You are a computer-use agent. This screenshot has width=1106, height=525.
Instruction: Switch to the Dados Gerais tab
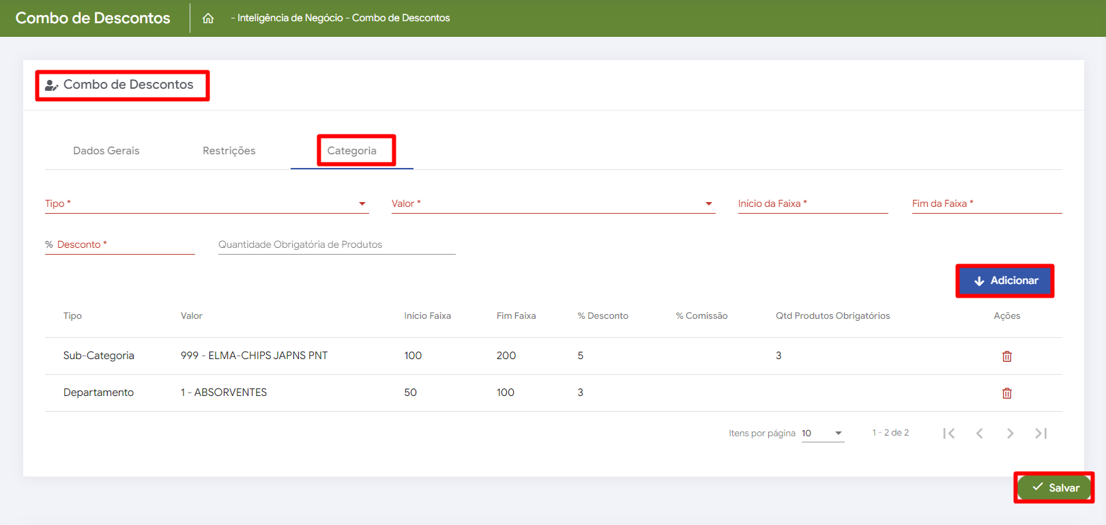[106, 151]
